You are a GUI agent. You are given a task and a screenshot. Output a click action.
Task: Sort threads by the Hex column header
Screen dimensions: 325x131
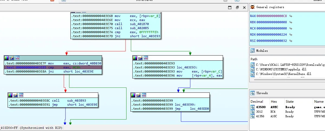pos(274,102)
